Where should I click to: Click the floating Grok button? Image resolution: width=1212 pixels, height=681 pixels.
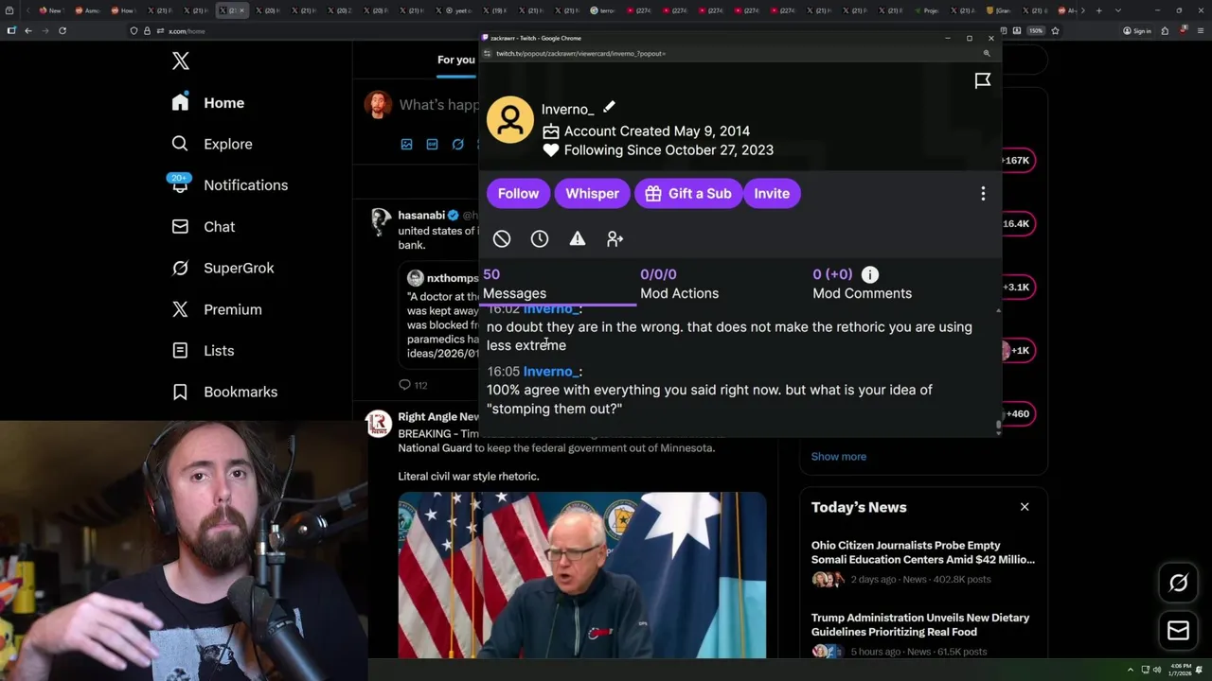pyautogui.click(x=1178, y=584)
